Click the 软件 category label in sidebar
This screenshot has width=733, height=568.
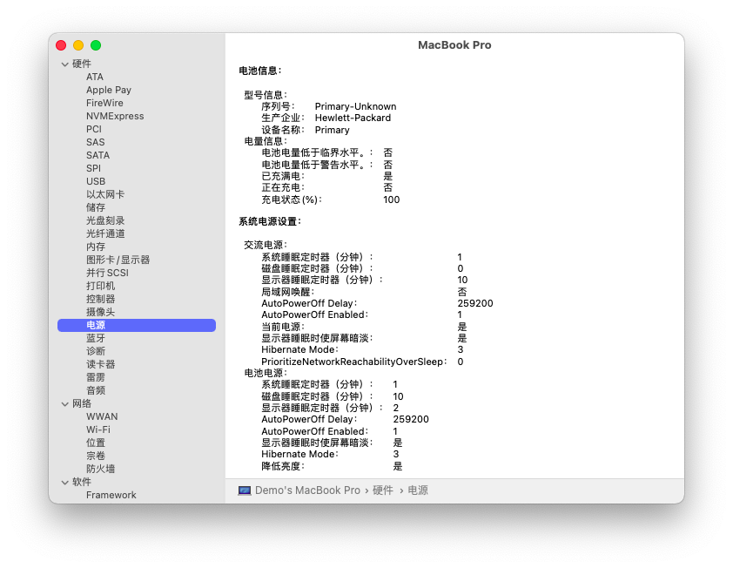click(x=82, y=483)
